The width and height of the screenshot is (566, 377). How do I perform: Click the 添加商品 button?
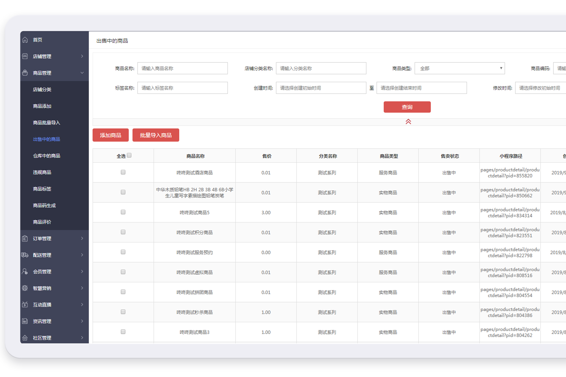(x=110, y=135)
